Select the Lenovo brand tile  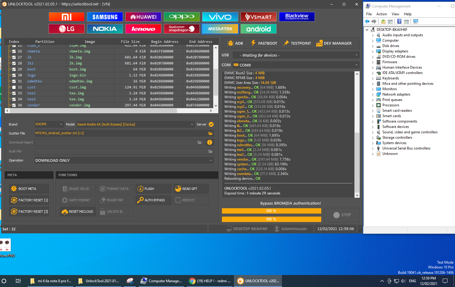(x=143, y=29)
